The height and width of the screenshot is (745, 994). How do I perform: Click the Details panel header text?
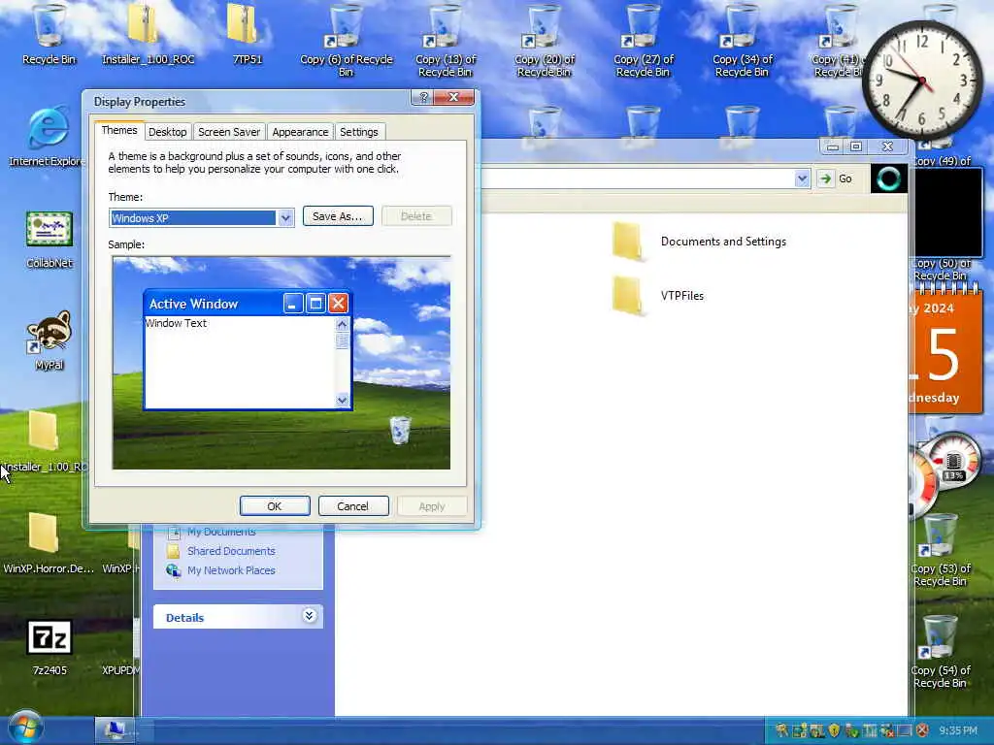click(184, 618)
